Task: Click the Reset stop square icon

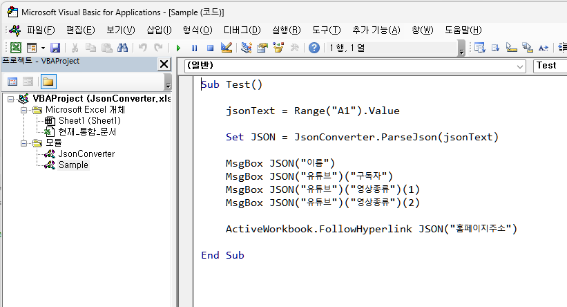Action: tap(210, 48)
